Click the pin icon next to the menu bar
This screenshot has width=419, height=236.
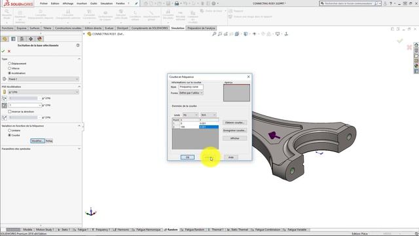136,3
